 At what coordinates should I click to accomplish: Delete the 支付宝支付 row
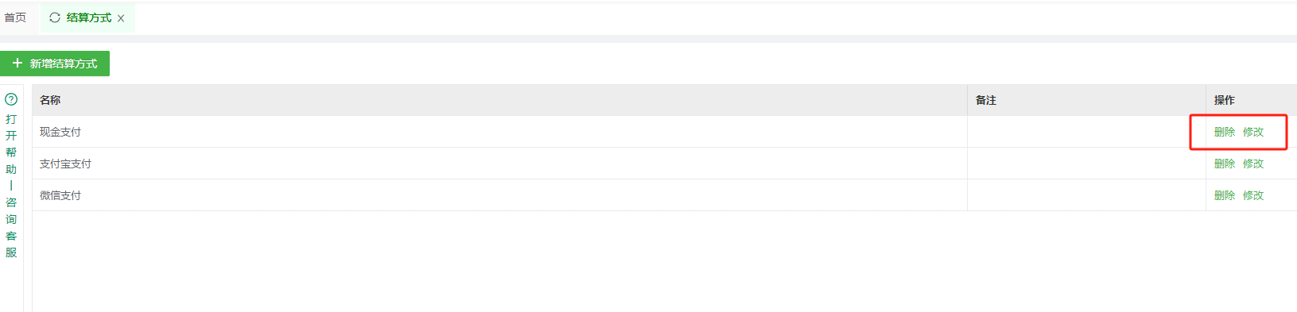[1224, 164]
